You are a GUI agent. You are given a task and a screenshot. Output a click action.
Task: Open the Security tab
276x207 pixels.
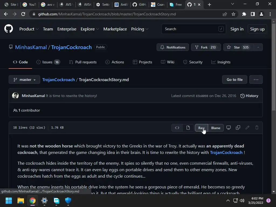(x=193, y=62)
